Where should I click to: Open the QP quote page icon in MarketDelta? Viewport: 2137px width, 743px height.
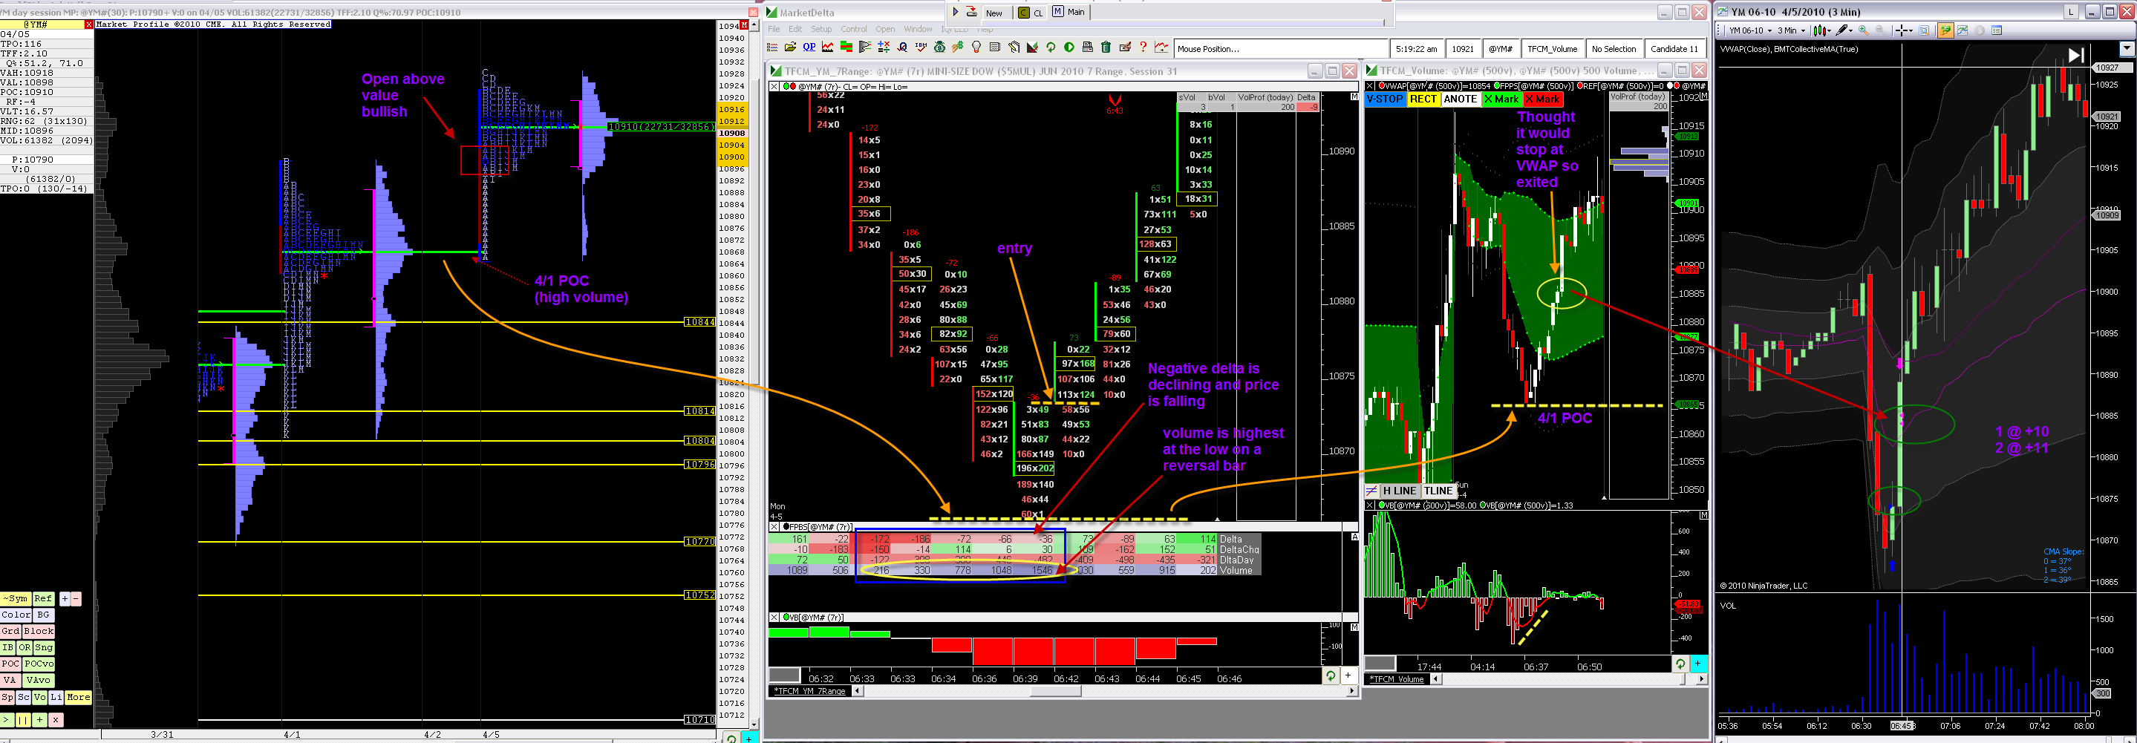coord(809,48)
